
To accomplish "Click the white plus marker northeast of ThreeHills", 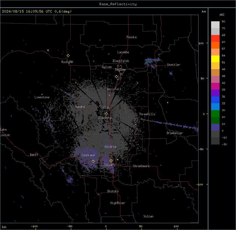I will coord(168,102).
